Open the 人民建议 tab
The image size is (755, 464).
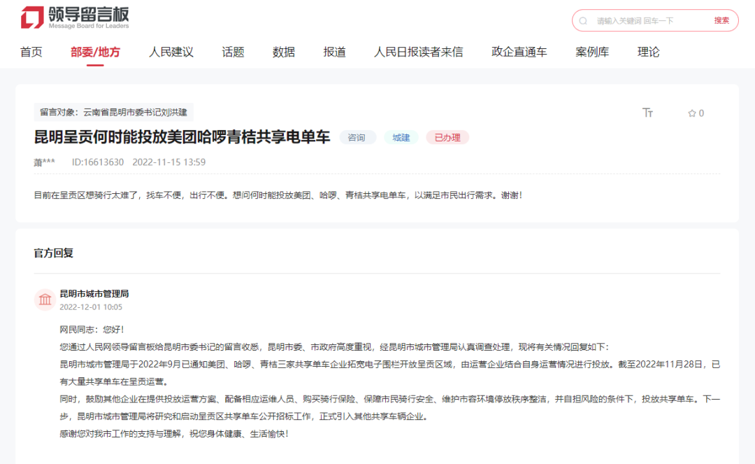click(x=171, y=52)
